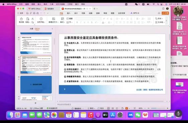Open App Store from the Dock

[113, 115]
